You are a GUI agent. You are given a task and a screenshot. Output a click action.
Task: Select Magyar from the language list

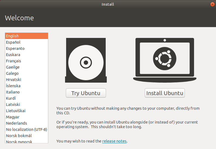[x=27, y=117]
